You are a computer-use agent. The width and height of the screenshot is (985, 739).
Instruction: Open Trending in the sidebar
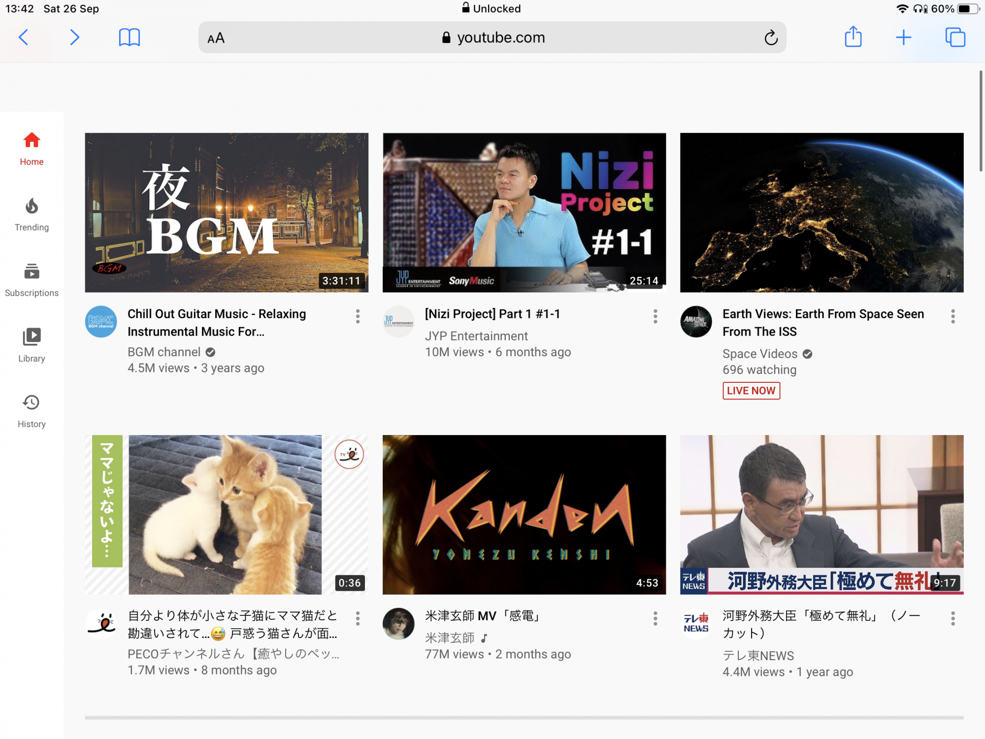pos(32,214)
